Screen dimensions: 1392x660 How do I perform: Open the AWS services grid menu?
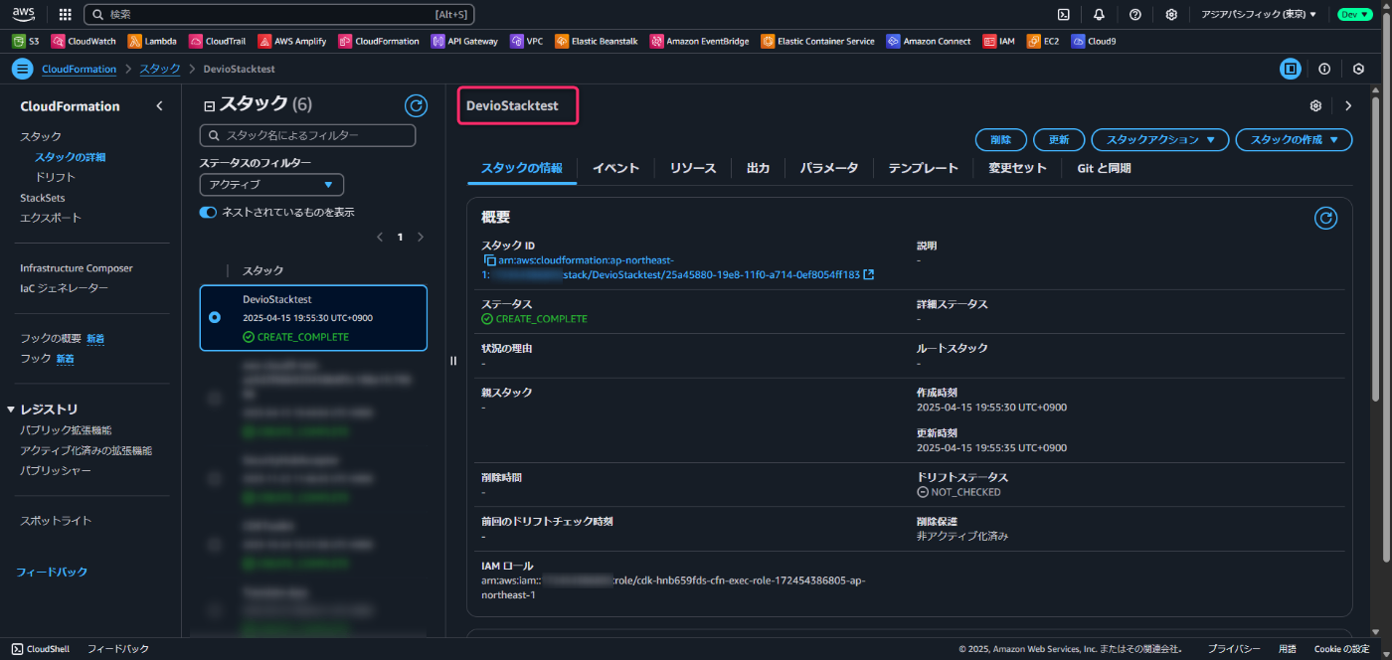click(x=66, y=15)
